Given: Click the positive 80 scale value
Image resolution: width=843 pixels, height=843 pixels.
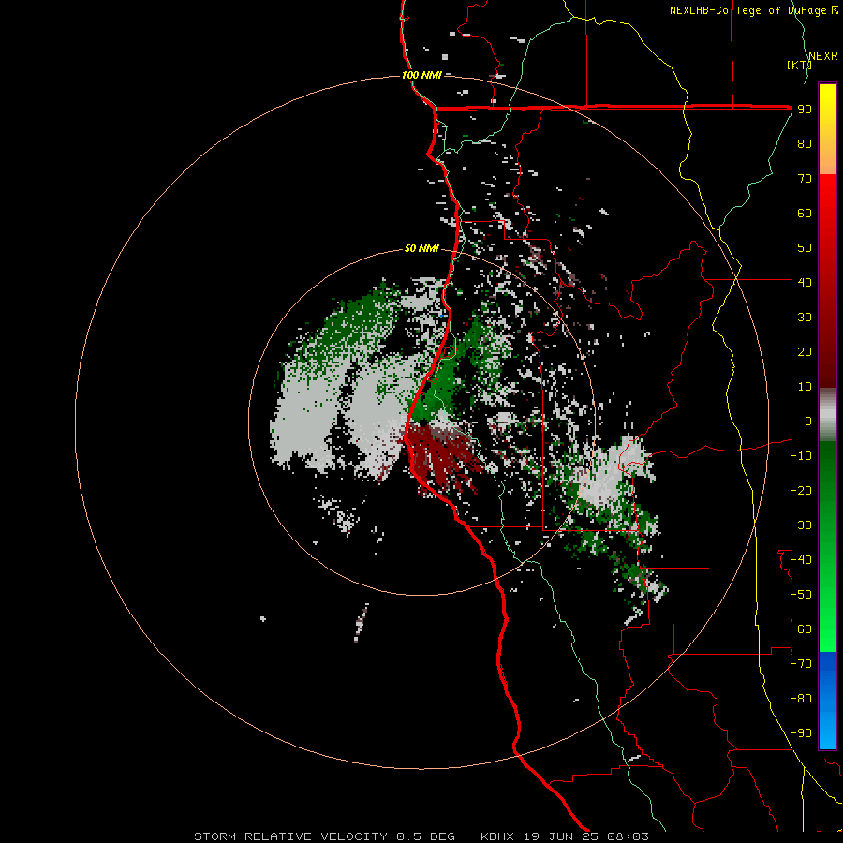Looking at the screenshot, I should pos(805,144).
